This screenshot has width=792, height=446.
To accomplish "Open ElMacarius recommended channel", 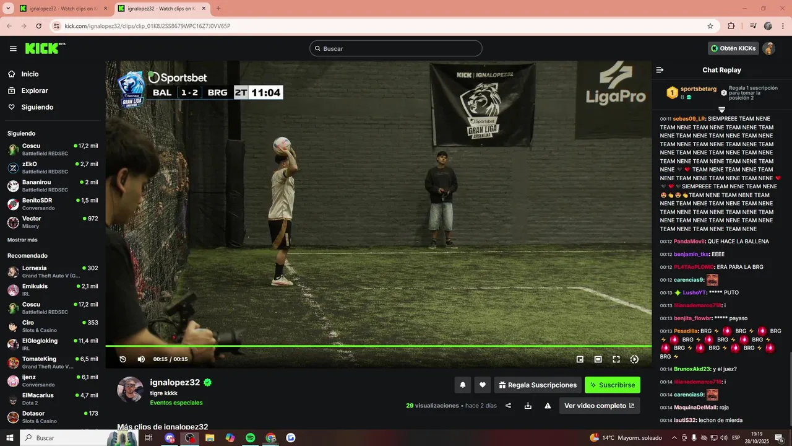I will tap(53, 398).
